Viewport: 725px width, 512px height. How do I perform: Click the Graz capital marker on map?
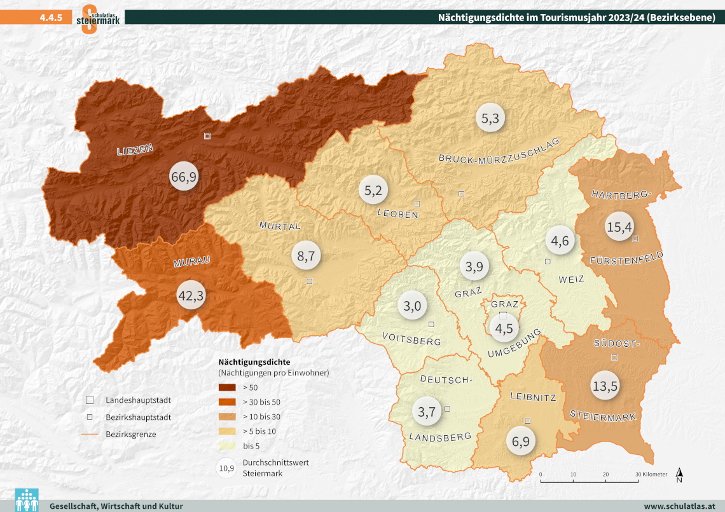pos(502,315)
